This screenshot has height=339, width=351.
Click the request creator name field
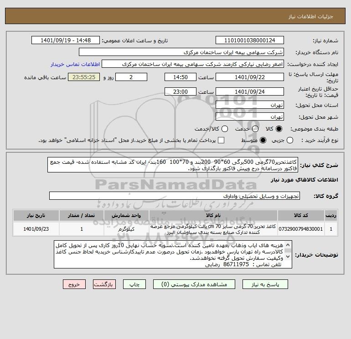click(193, 64)
